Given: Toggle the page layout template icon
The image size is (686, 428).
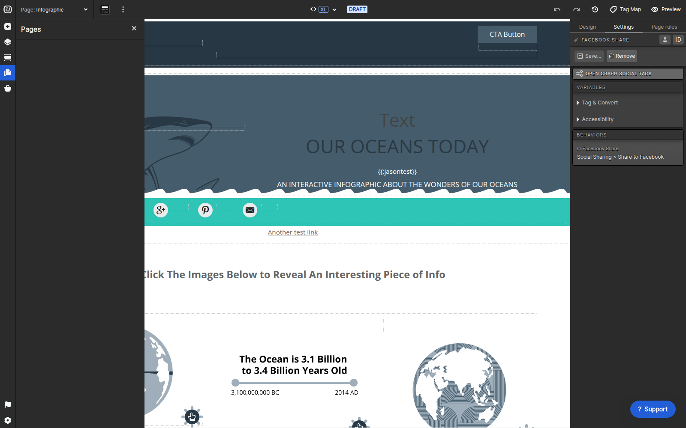Looking at the screenshot, I should (x=105, y=9).
